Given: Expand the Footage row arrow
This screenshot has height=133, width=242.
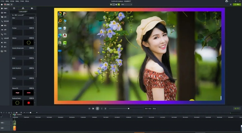Looking at the screenshot, I should [x=35, y=33].
